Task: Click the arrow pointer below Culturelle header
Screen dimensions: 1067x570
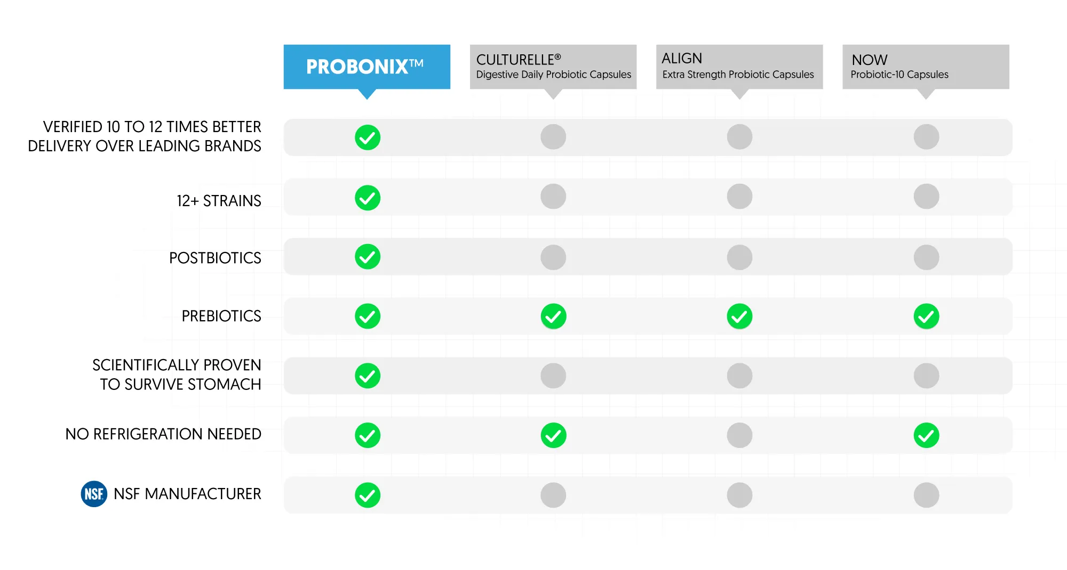Action: tap(553, 94)
